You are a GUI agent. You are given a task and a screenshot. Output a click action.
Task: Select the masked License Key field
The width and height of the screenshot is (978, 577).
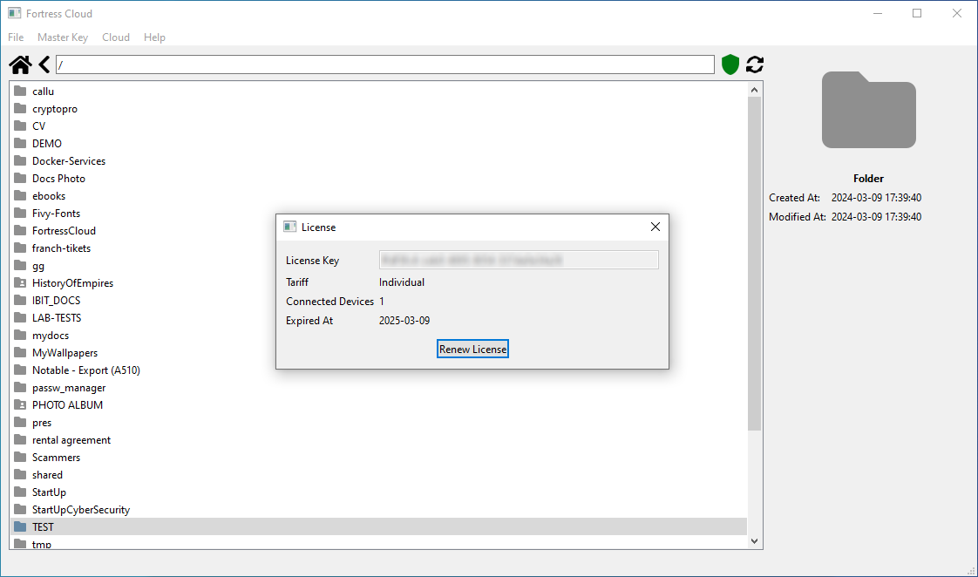(518, 259)
